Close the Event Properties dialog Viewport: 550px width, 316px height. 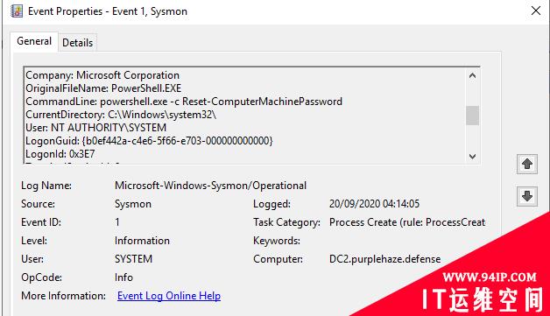[536, 11]
